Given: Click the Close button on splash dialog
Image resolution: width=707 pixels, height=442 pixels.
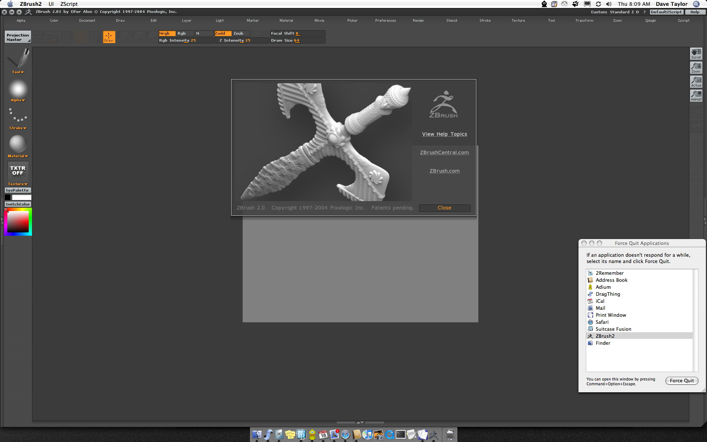Looking at the screenshot, I should (x=444, y=208).
